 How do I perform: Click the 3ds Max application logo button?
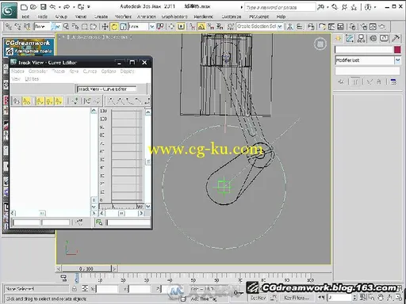[9, 10]
